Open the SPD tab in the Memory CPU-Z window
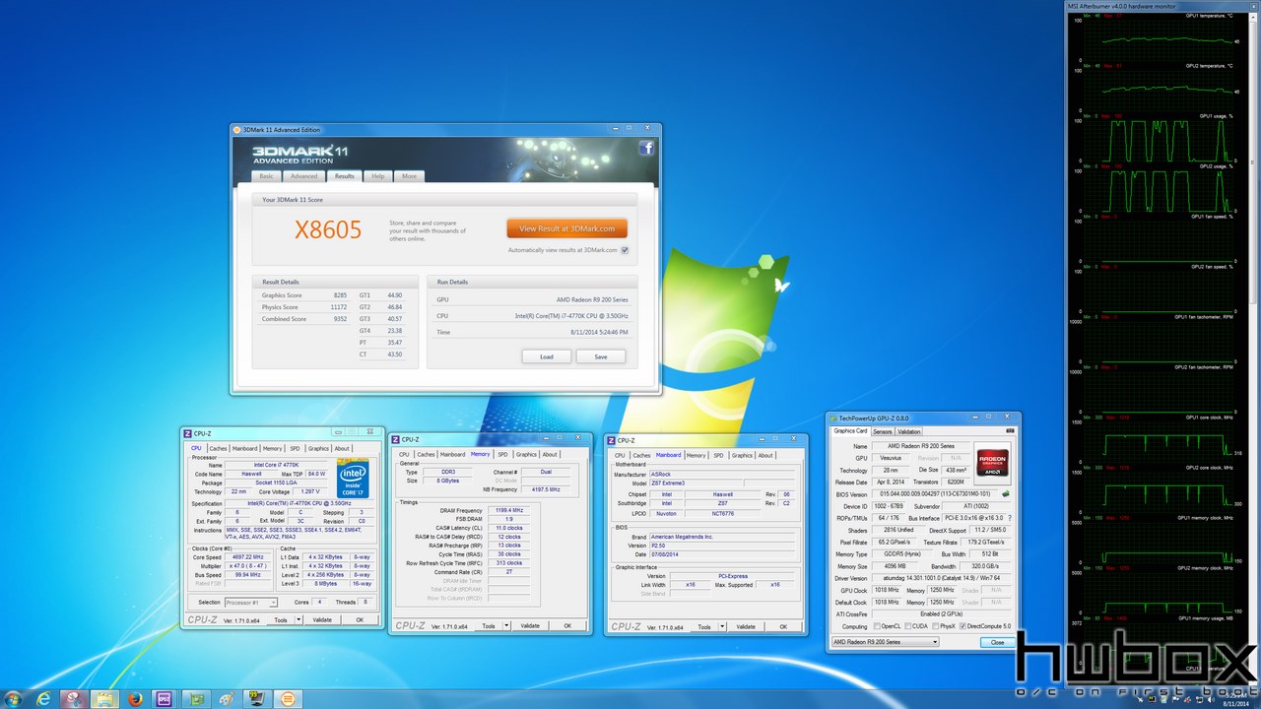 point(502,454)
